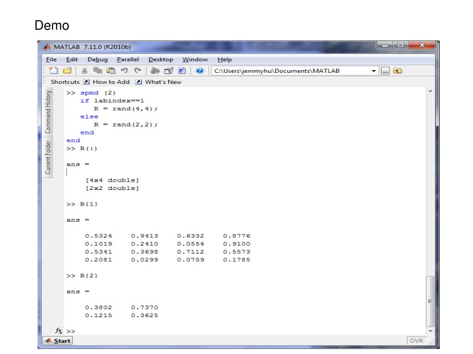Viewport: 473px width, 354px height.
Task: Click the function browser fx icon
Action: [59, 330]
